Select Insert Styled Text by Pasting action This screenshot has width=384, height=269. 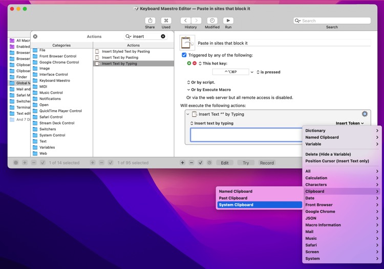133,51
